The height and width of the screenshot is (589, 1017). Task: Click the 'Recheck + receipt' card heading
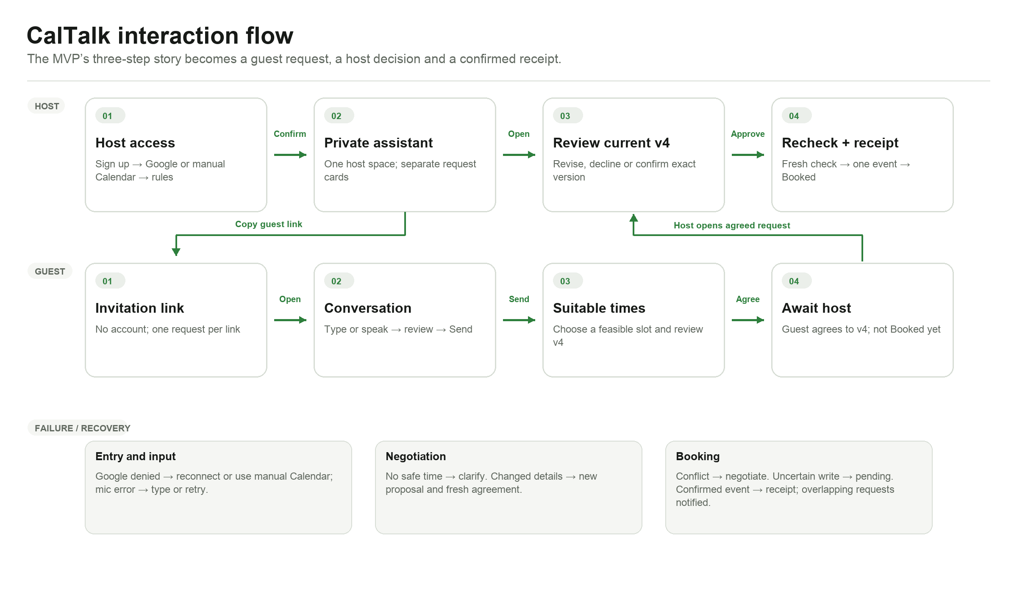pyautogui.click(x=840, y=143)
